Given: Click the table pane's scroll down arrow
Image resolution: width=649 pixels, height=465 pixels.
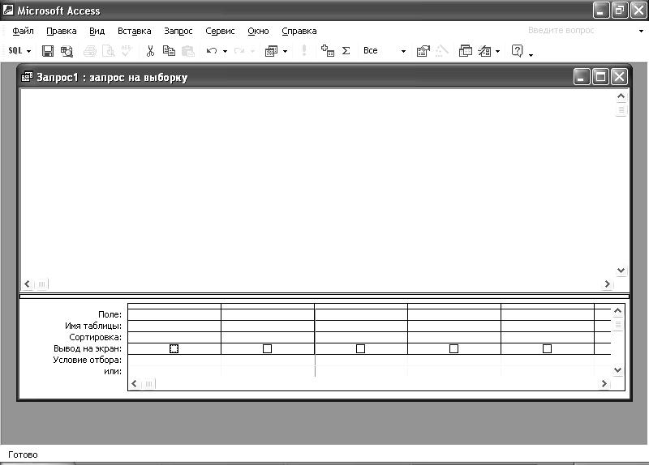Looking at the screenshot, I should point(621,271).
